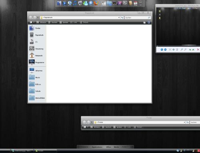Click the refresh button next to the Papierkorb address bar

pyautogui.click(x=122, y=18)
